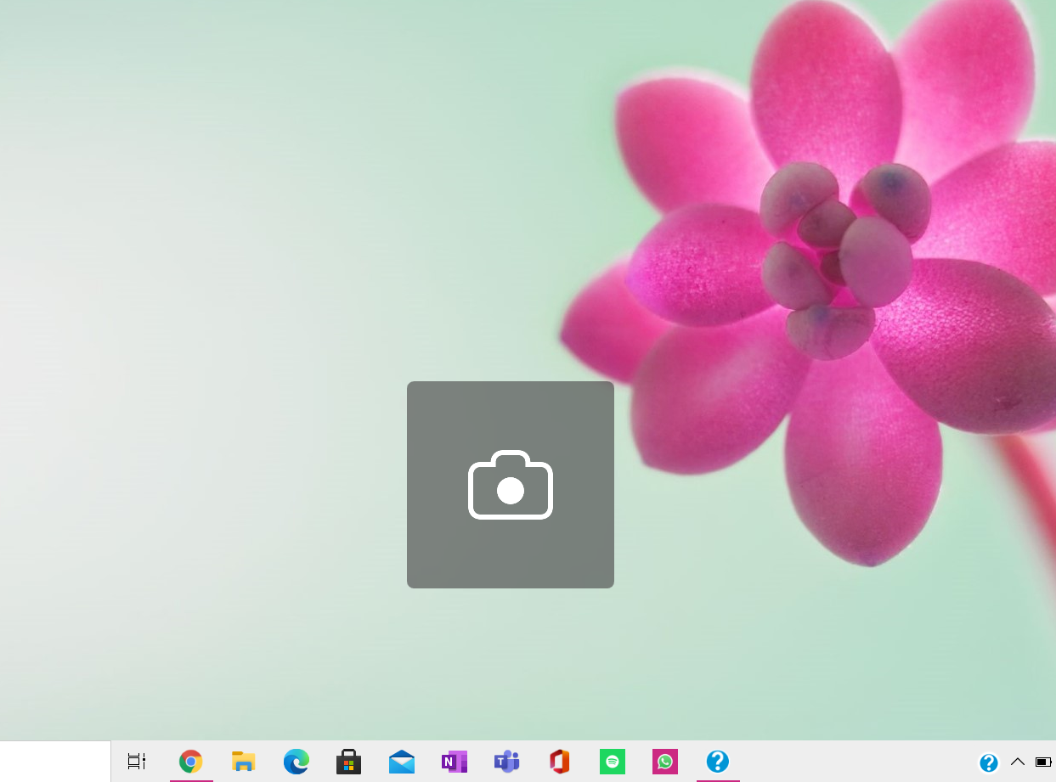Open Spotify from the taskbar
Screen dimensions: 1056x782
pyautogui.click(x=613, y=762)
